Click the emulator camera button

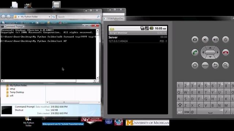195,40
